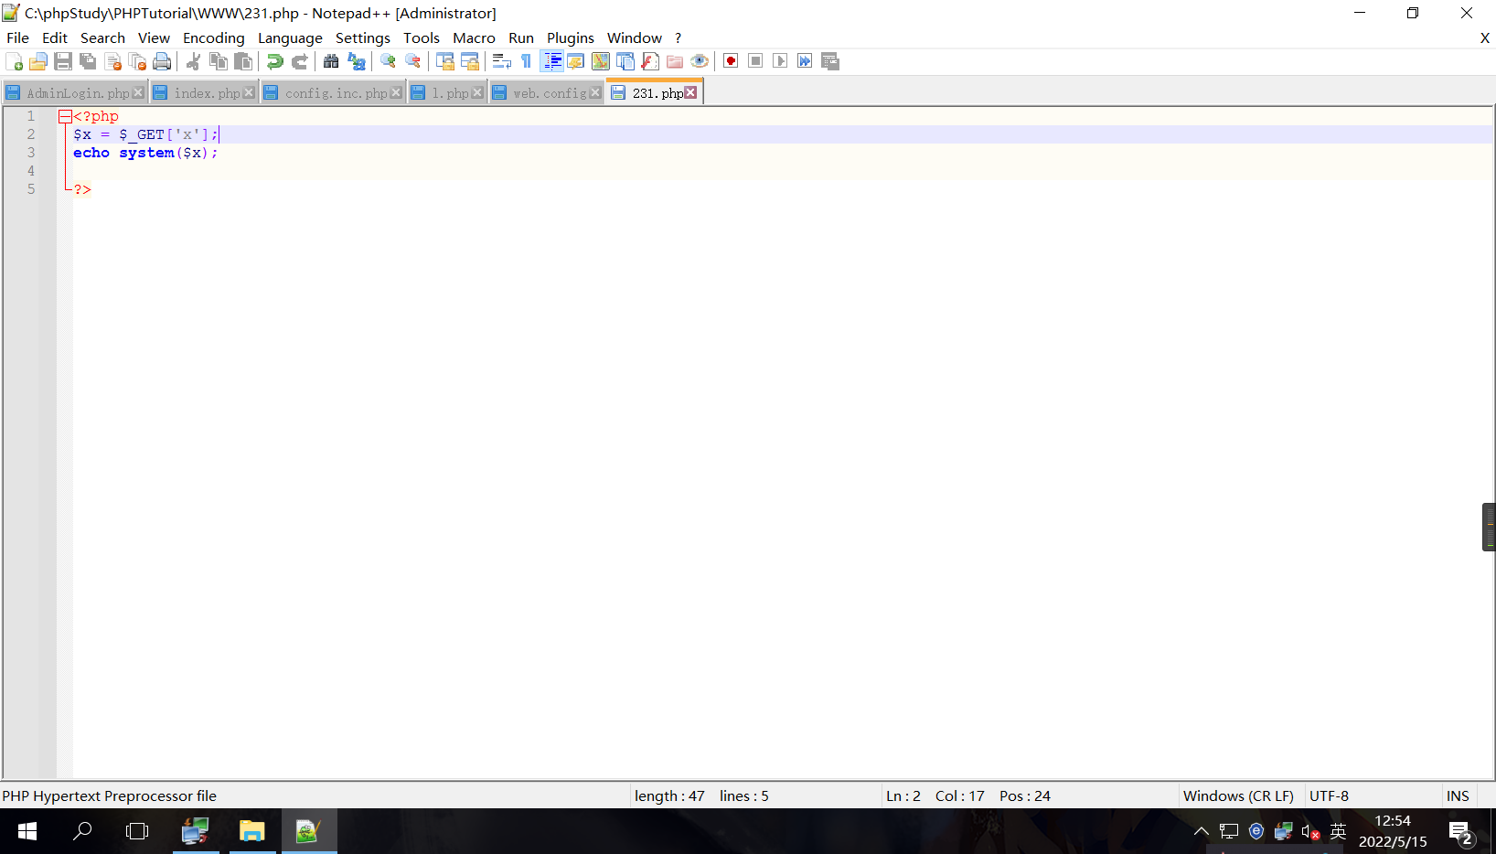Click the Print icon
The height and width of the screenshot is (854, 1496).
pos(162,61)
